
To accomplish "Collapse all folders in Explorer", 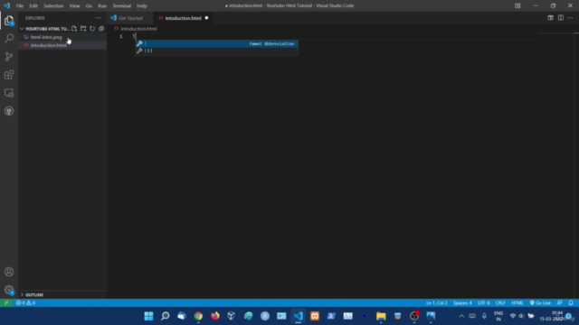I will point(101,29).
